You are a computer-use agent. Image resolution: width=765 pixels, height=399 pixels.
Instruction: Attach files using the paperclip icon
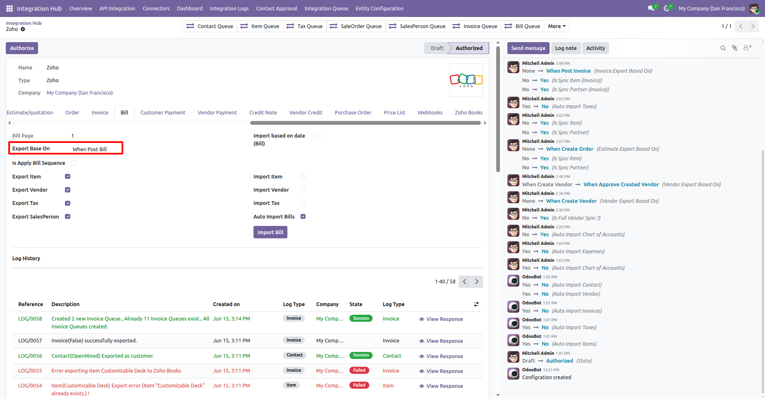click(735, 48)
